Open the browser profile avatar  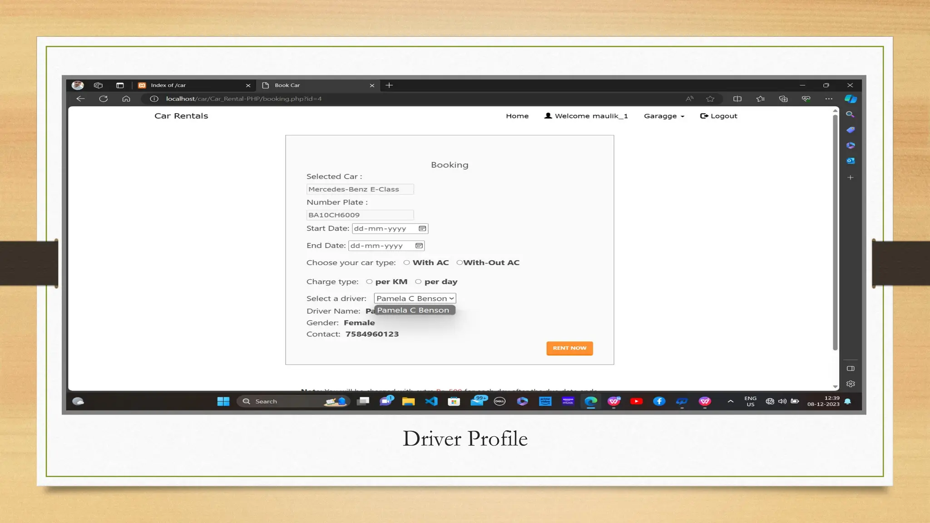click(78, 85)
